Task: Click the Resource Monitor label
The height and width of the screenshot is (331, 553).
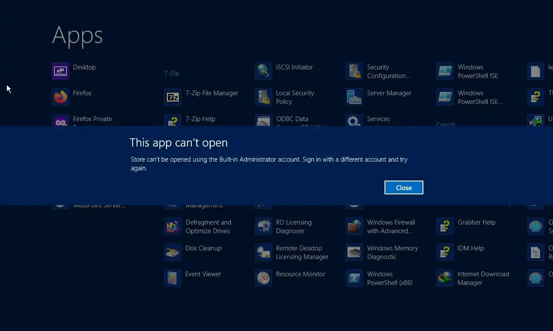Action: point(300,274)
